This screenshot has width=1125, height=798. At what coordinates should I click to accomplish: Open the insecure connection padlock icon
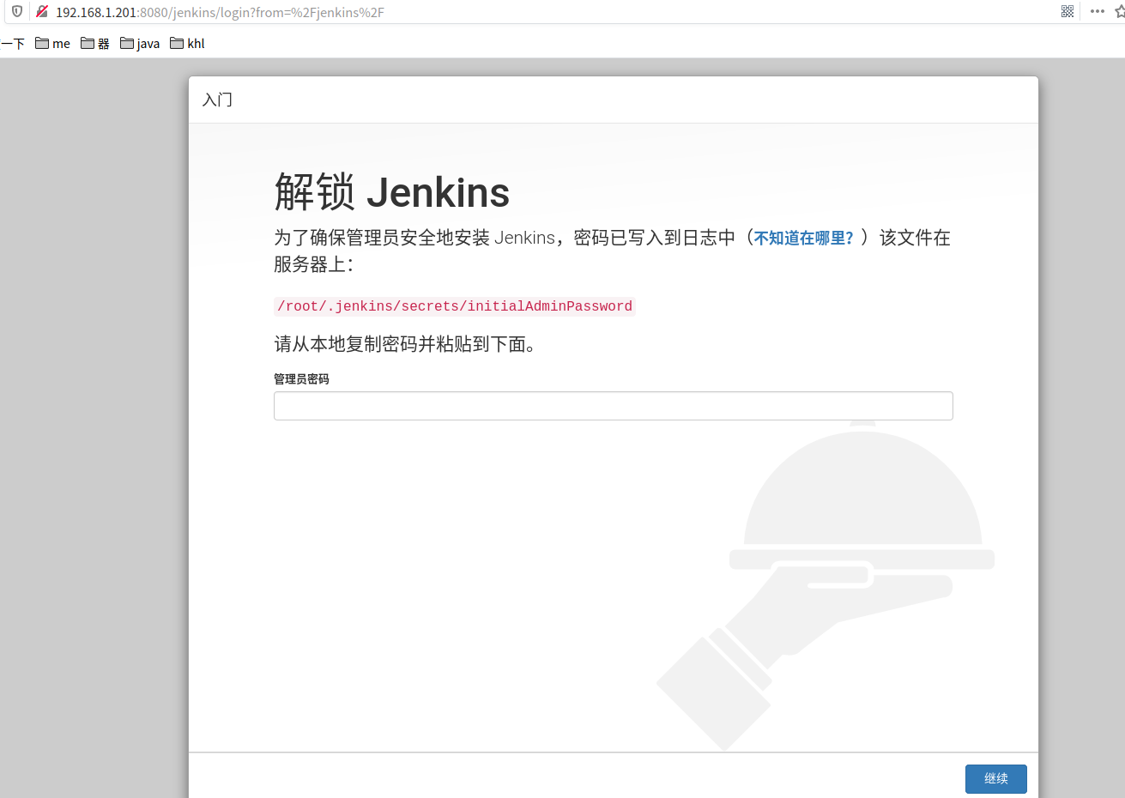42,11
